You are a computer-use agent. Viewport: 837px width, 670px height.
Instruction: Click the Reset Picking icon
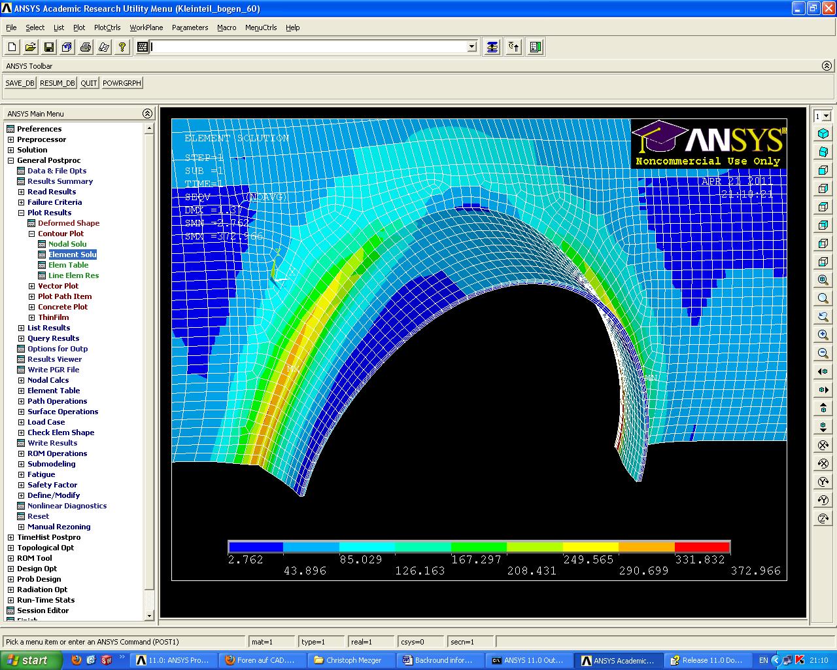click(x=514, y=47)
